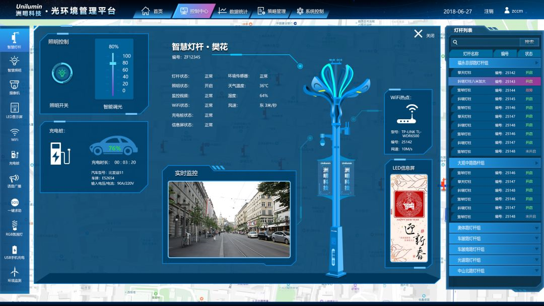Click the WiFi sidebar icon

[x=14, y=134]
